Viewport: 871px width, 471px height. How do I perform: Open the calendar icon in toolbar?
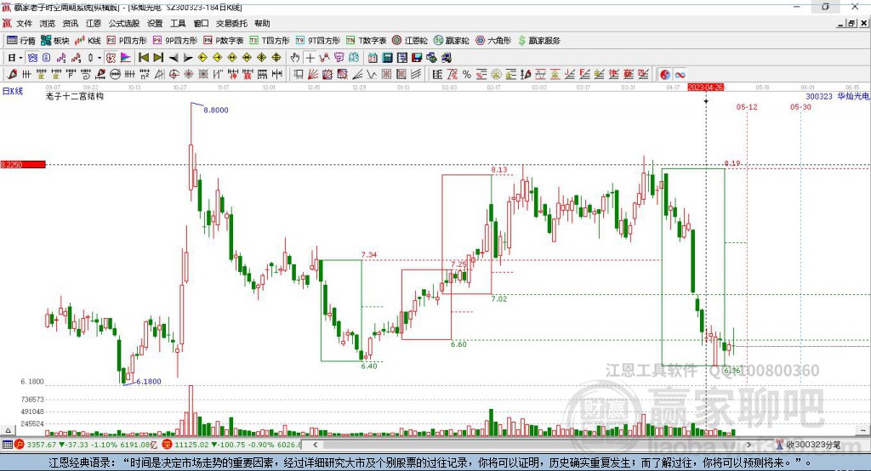(x=373, y=58)
